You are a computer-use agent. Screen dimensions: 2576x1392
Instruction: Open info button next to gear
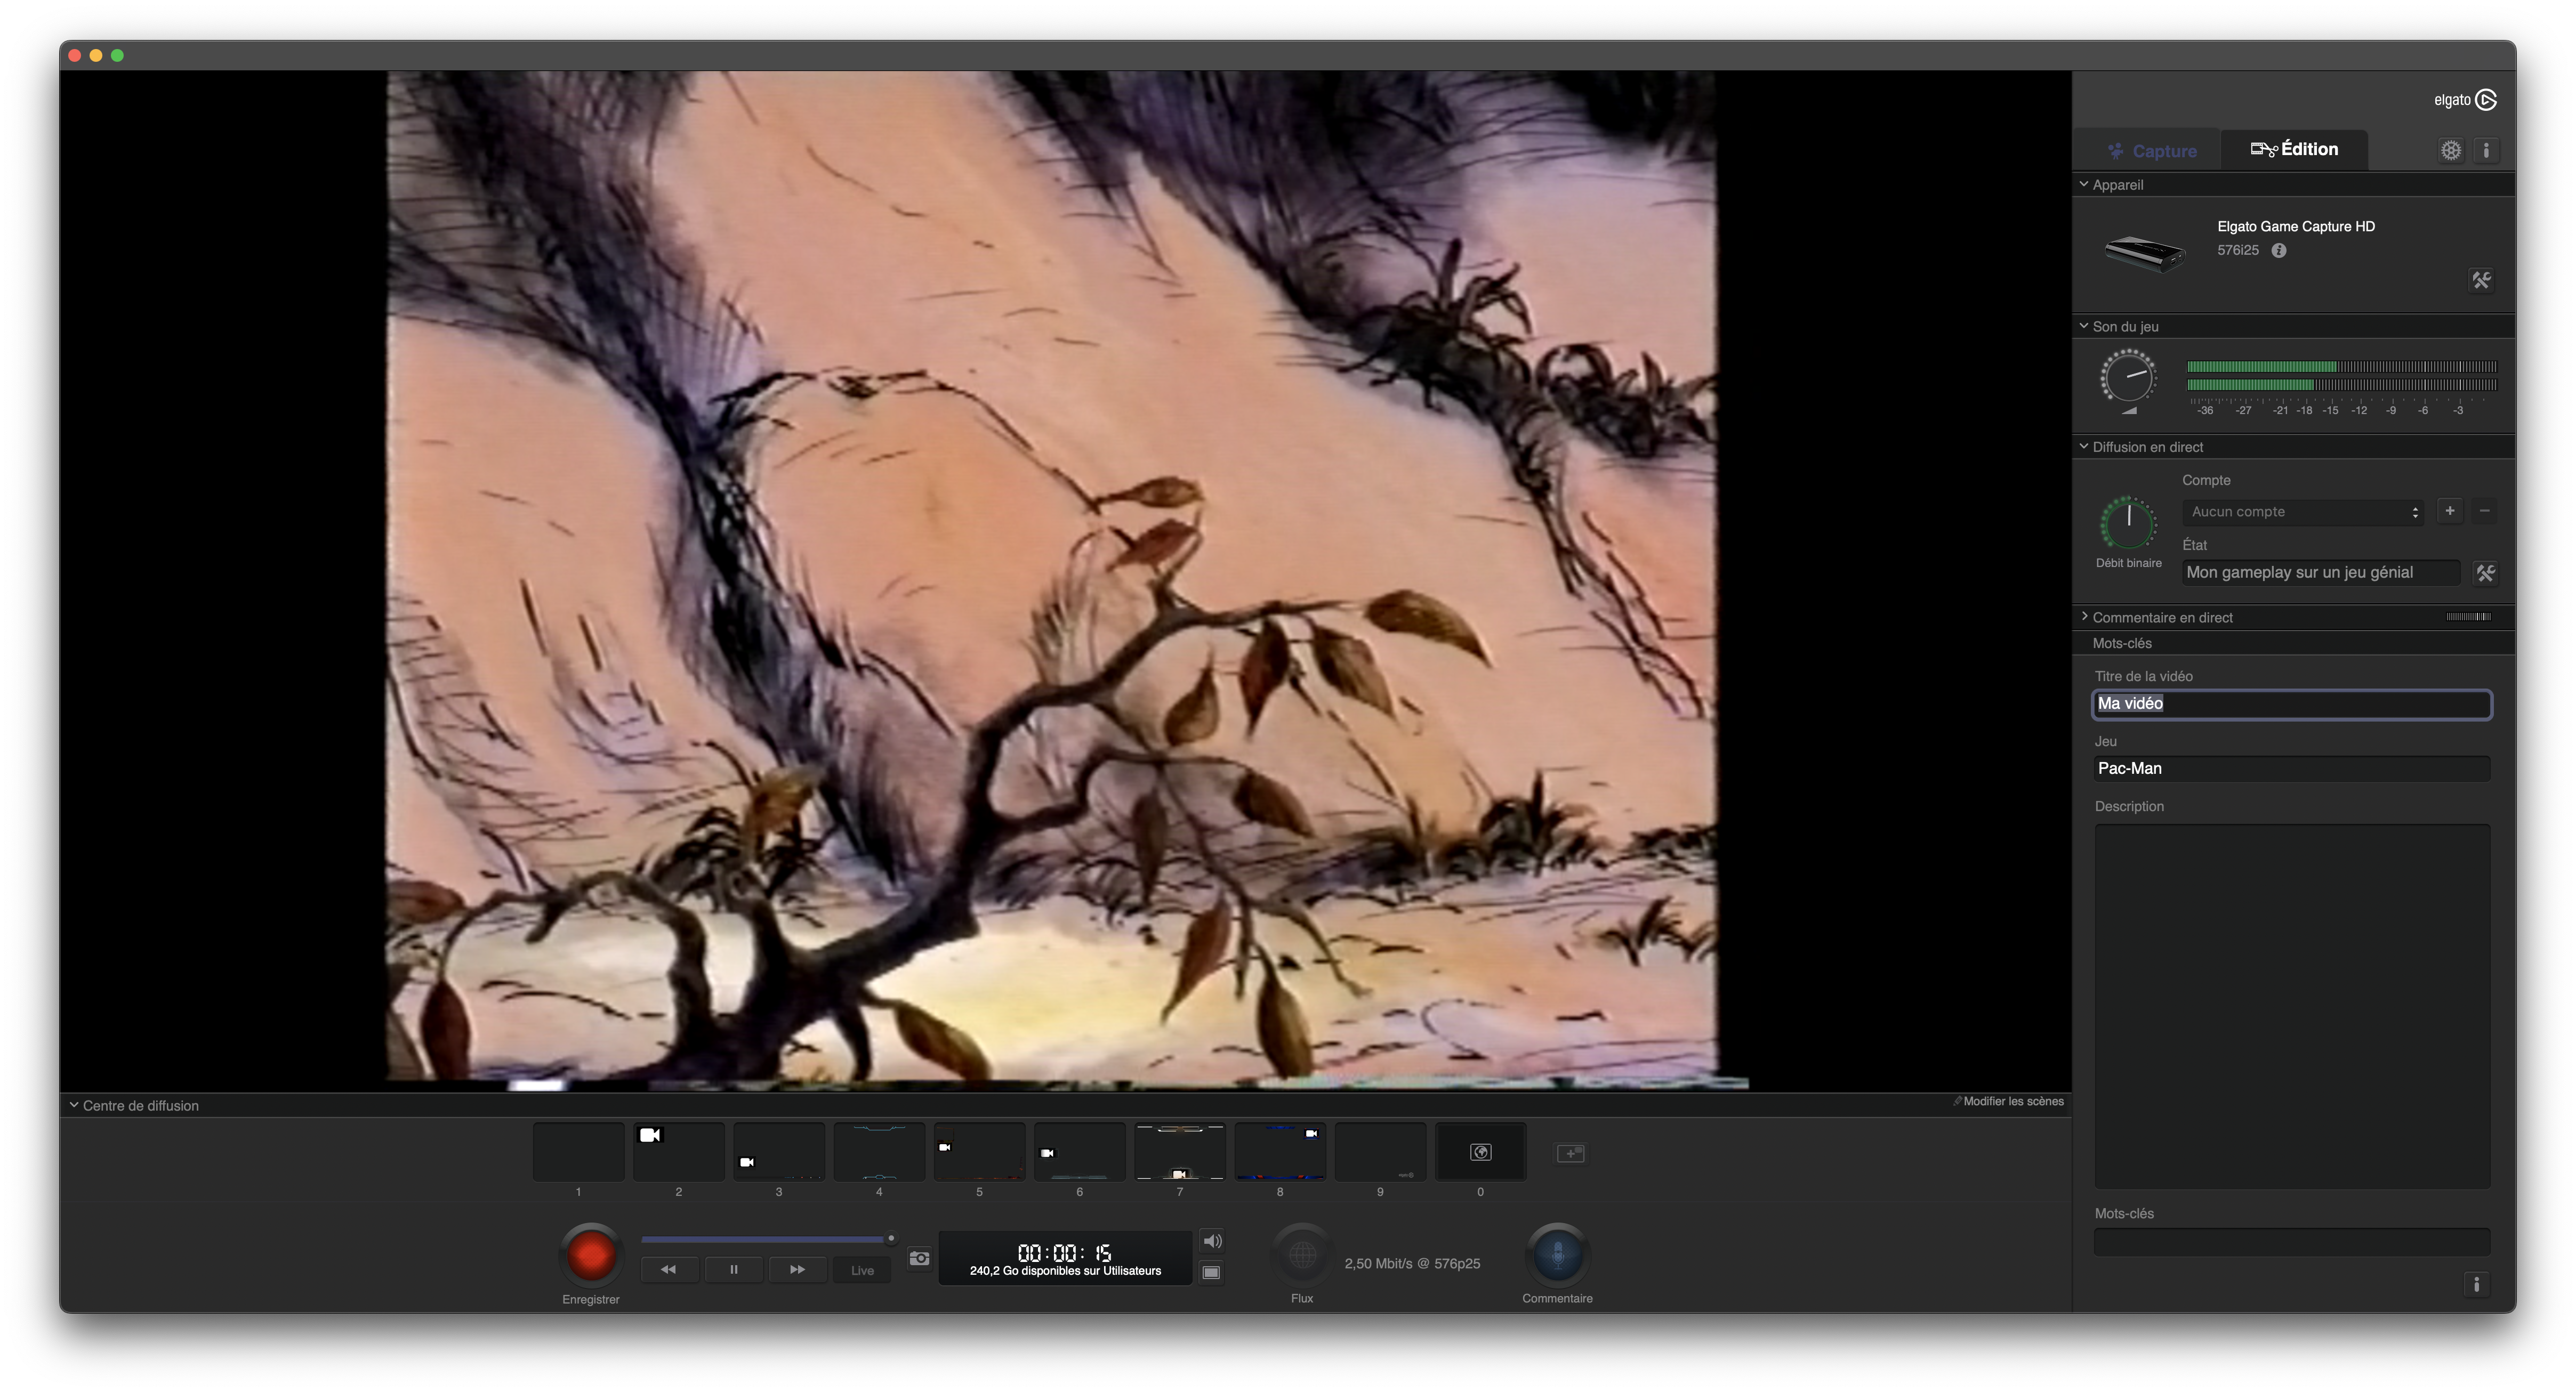point(2486,150)
